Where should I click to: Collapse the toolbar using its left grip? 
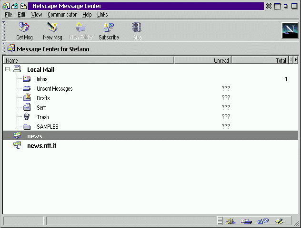tap(4, 30)
